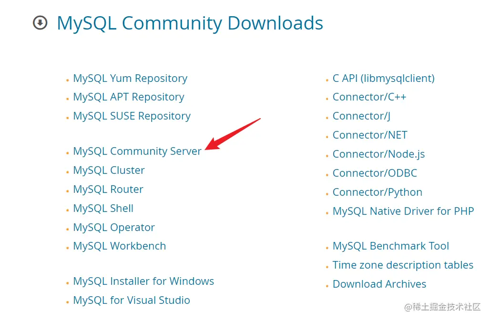
Task: Open the MySQL SUSE Repository page
Action: 132,116
